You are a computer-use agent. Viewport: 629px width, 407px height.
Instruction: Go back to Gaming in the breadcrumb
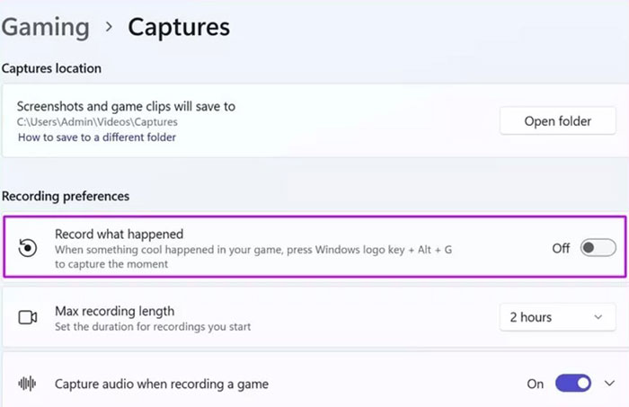pos(45,27)
